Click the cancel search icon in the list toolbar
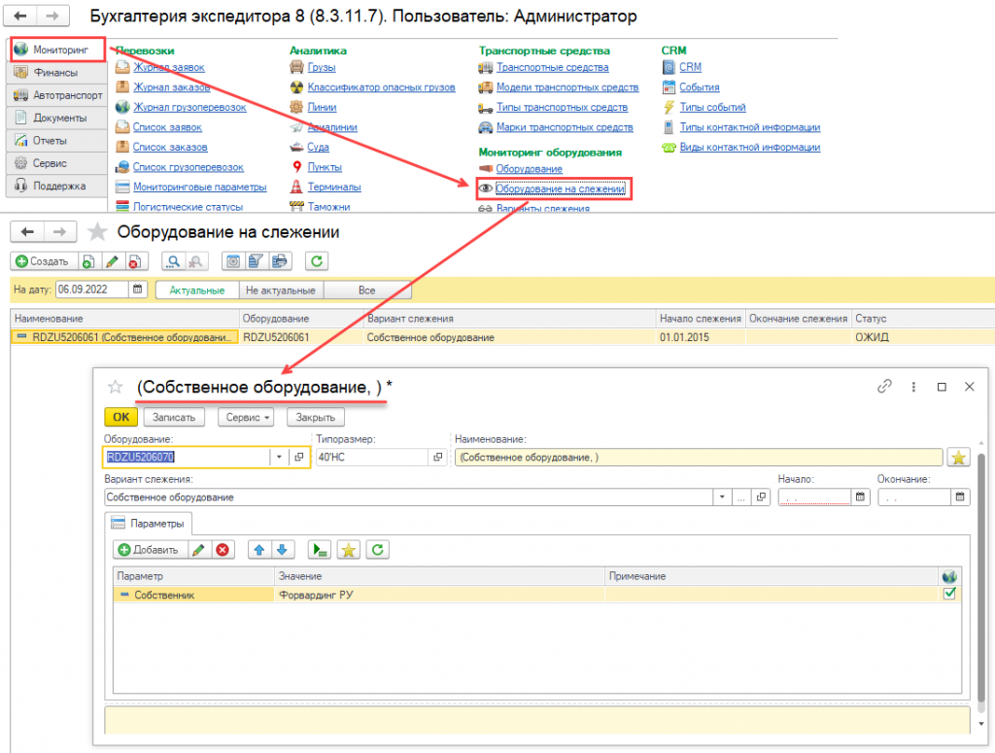 196,261
